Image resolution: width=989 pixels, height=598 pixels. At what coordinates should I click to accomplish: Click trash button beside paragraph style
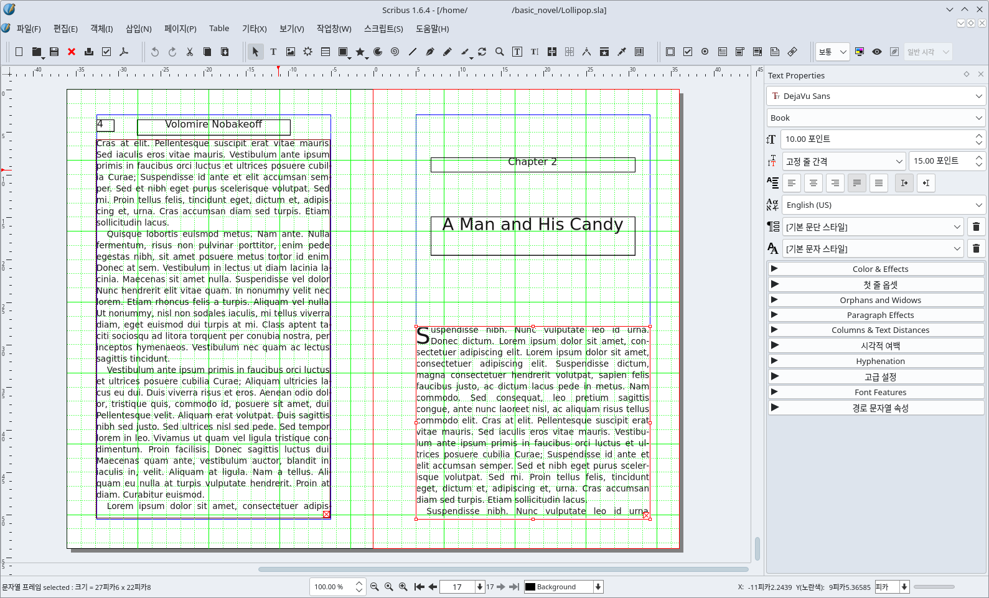976,227
